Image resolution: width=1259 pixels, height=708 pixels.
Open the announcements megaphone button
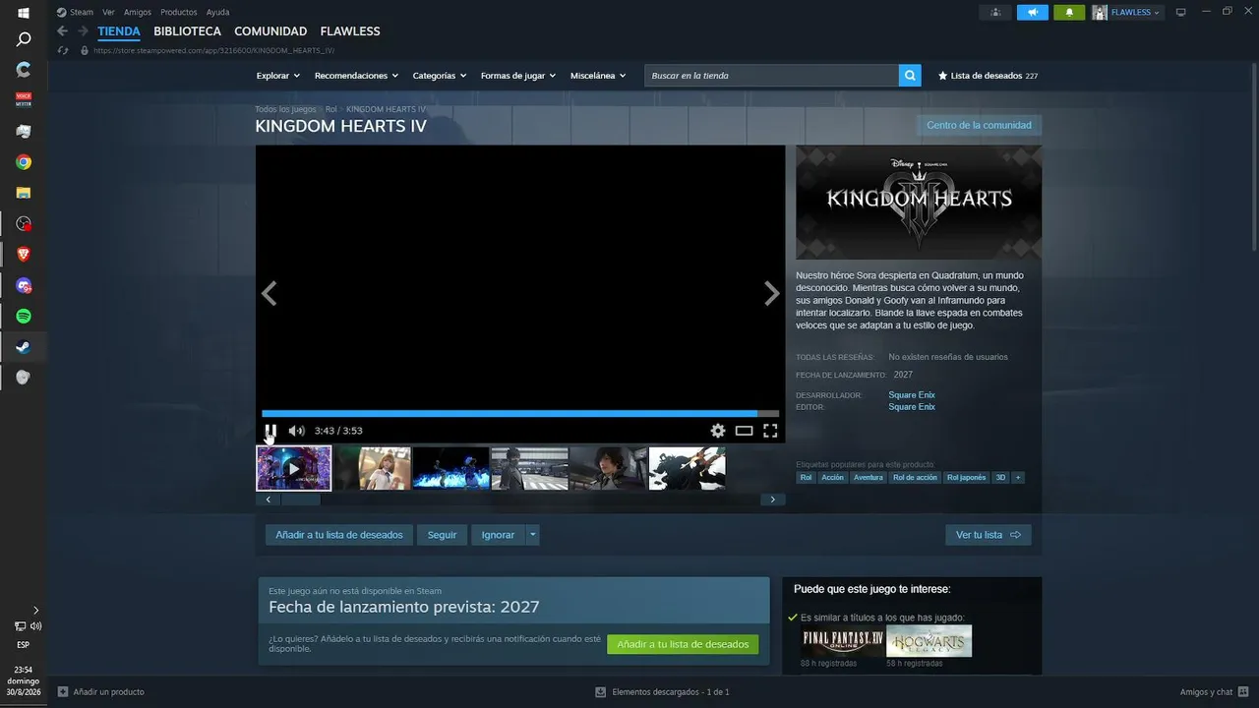tap(1033, 12)
